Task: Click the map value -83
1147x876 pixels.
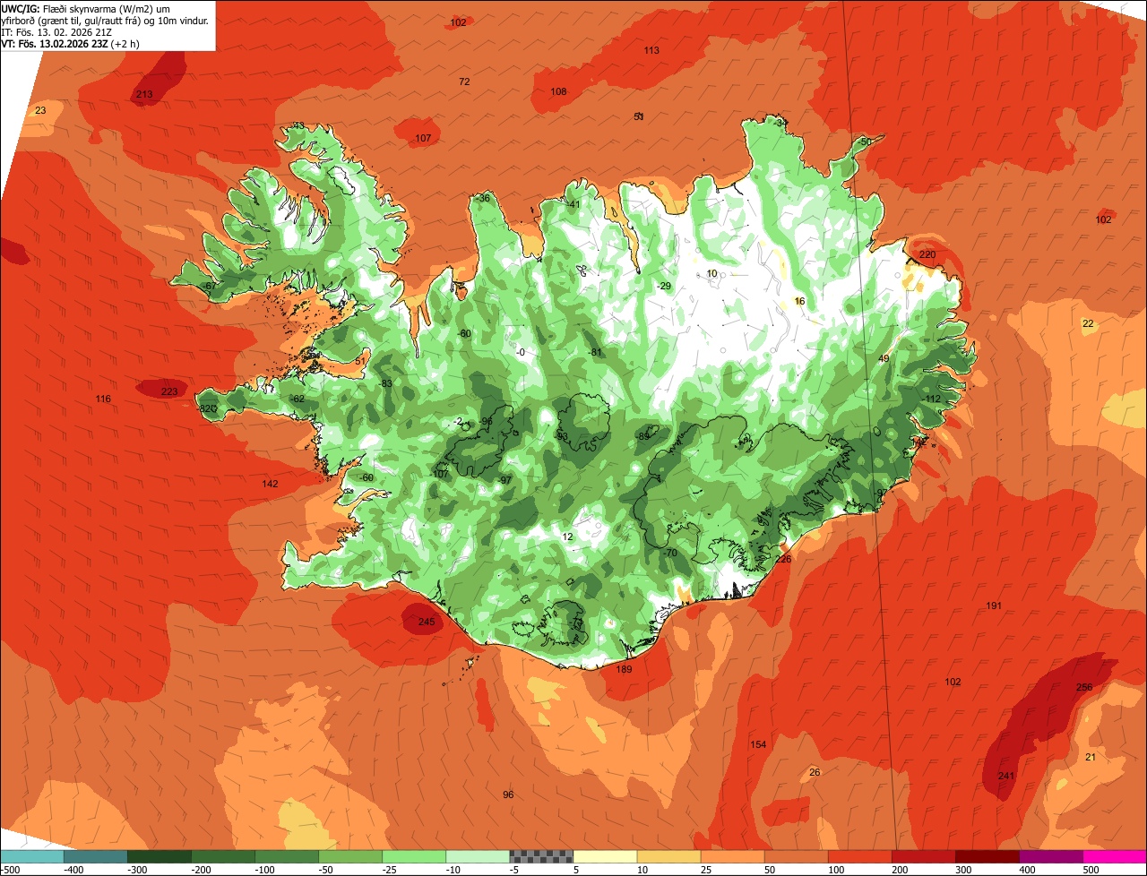Action: point(385,383)
